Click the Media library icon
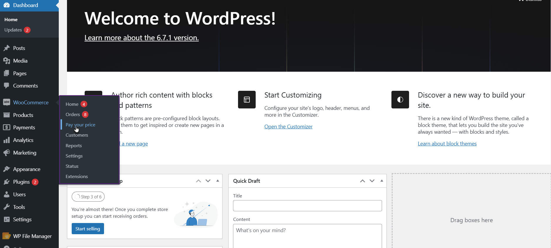The image size is (551, 248). (6, 61)
